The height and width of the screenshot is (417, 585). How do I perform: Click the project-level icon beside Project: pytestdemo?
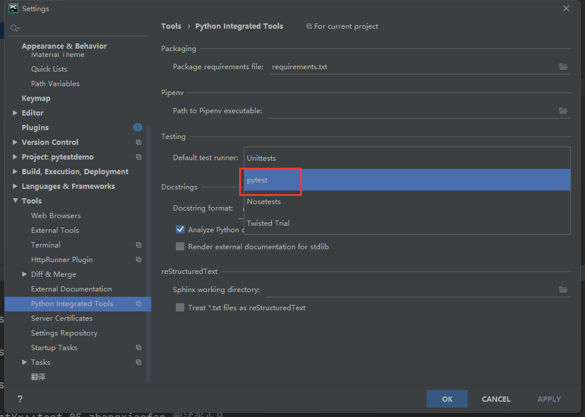pyautogui.click(x=138, y=157)
